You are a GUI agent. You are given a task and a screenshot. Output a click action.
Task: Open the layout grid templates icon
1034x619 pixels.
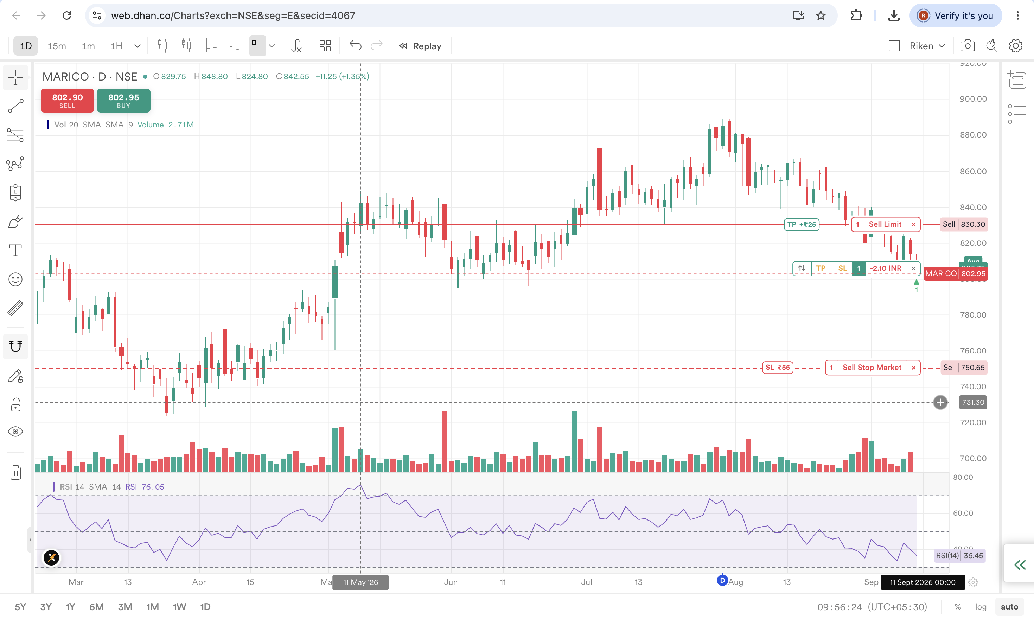coord(325,46)
